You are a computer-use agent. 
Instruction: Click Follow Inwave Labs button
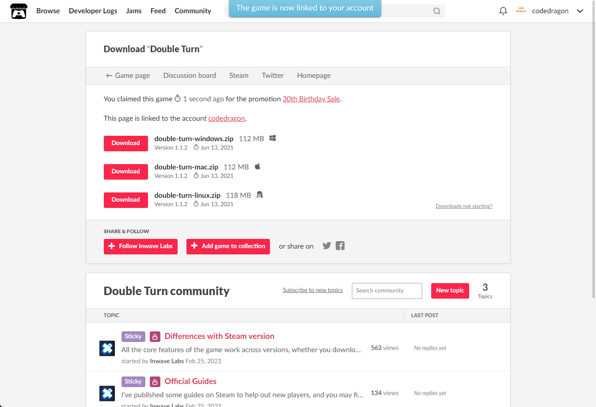tap(140, 246)
